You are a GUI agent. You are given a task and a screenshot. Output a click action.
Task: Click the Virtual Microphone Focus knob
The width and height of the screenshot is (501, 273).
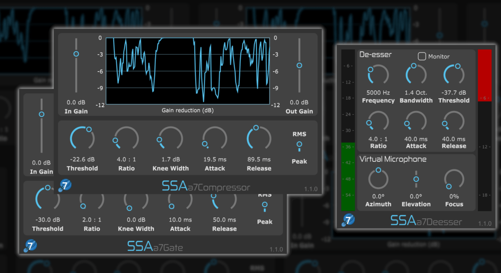[454, 179]
